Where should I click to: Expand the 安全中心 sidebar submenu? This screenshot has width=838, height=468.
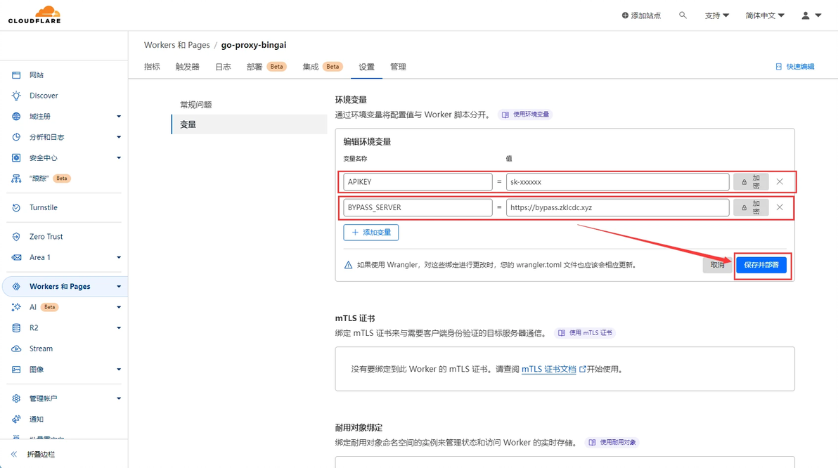coord(119,158)
